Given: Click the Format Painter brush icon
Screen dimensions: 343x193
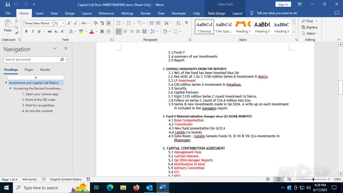Looking at the screenshot, I should pyautogui.click(x=16, y=33).
